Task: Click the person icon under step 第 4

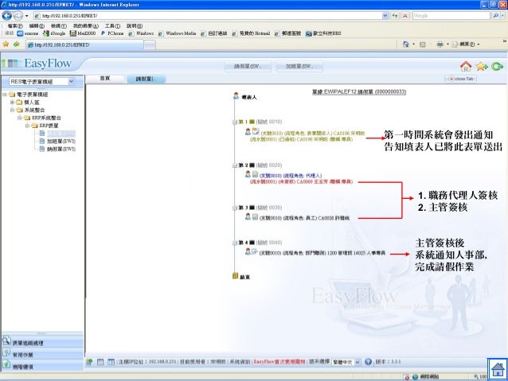Action: (248, 251)
